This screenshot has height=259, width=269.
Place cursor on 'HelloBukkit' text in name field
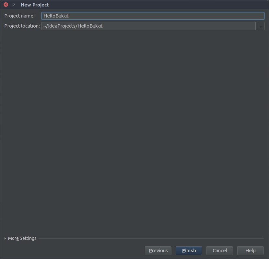pyautogui.click(x=56, y=16)
